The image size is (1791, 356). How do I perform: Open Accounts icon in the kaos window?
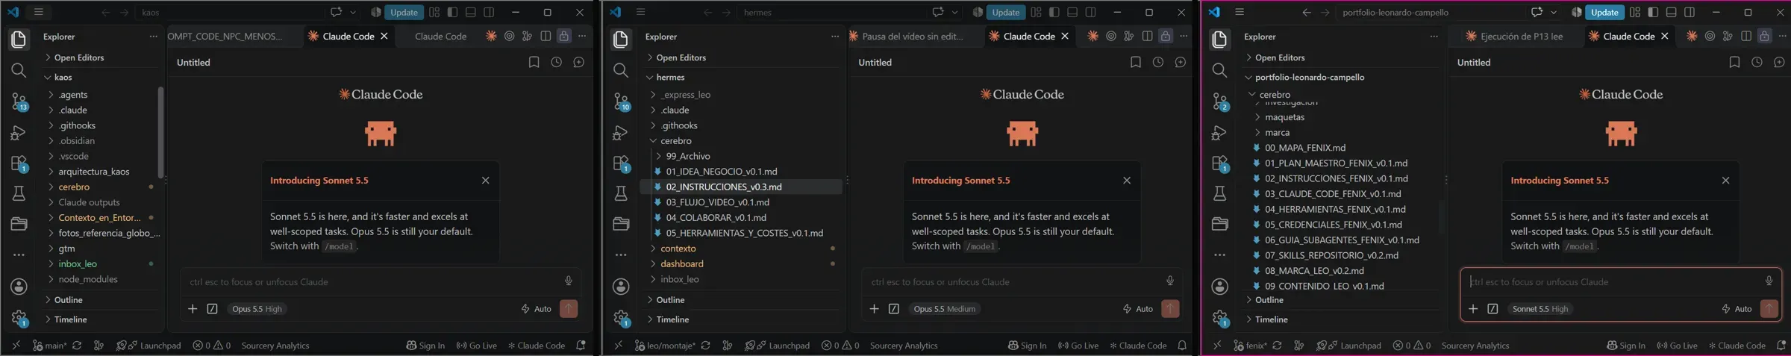(19, 287)
